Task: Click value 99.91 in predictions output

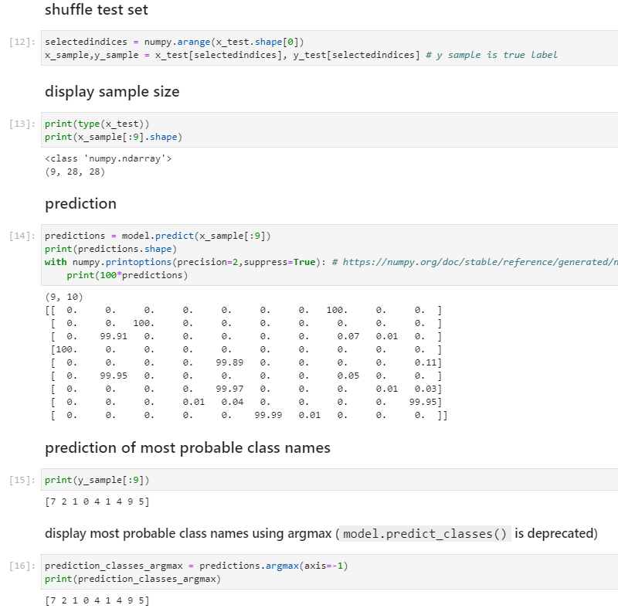Action: click(x=114, y=336)
